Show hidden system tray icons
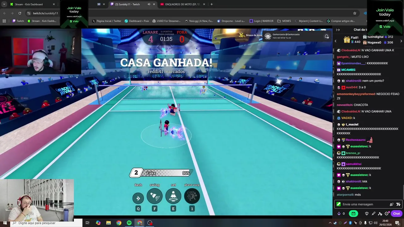 coord(330,223)
